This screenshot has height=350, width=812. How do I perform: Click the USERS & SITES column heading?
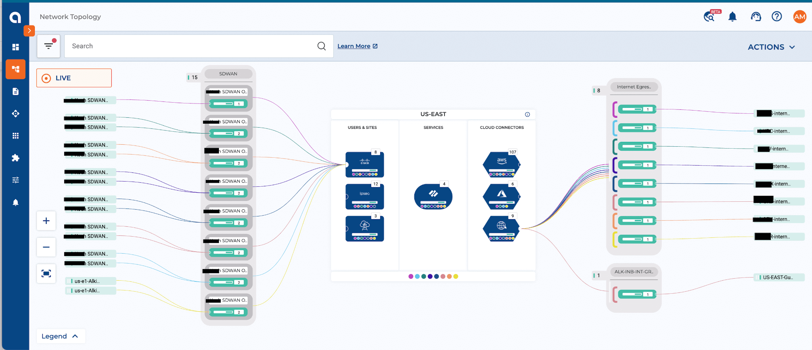click(362, 128)
